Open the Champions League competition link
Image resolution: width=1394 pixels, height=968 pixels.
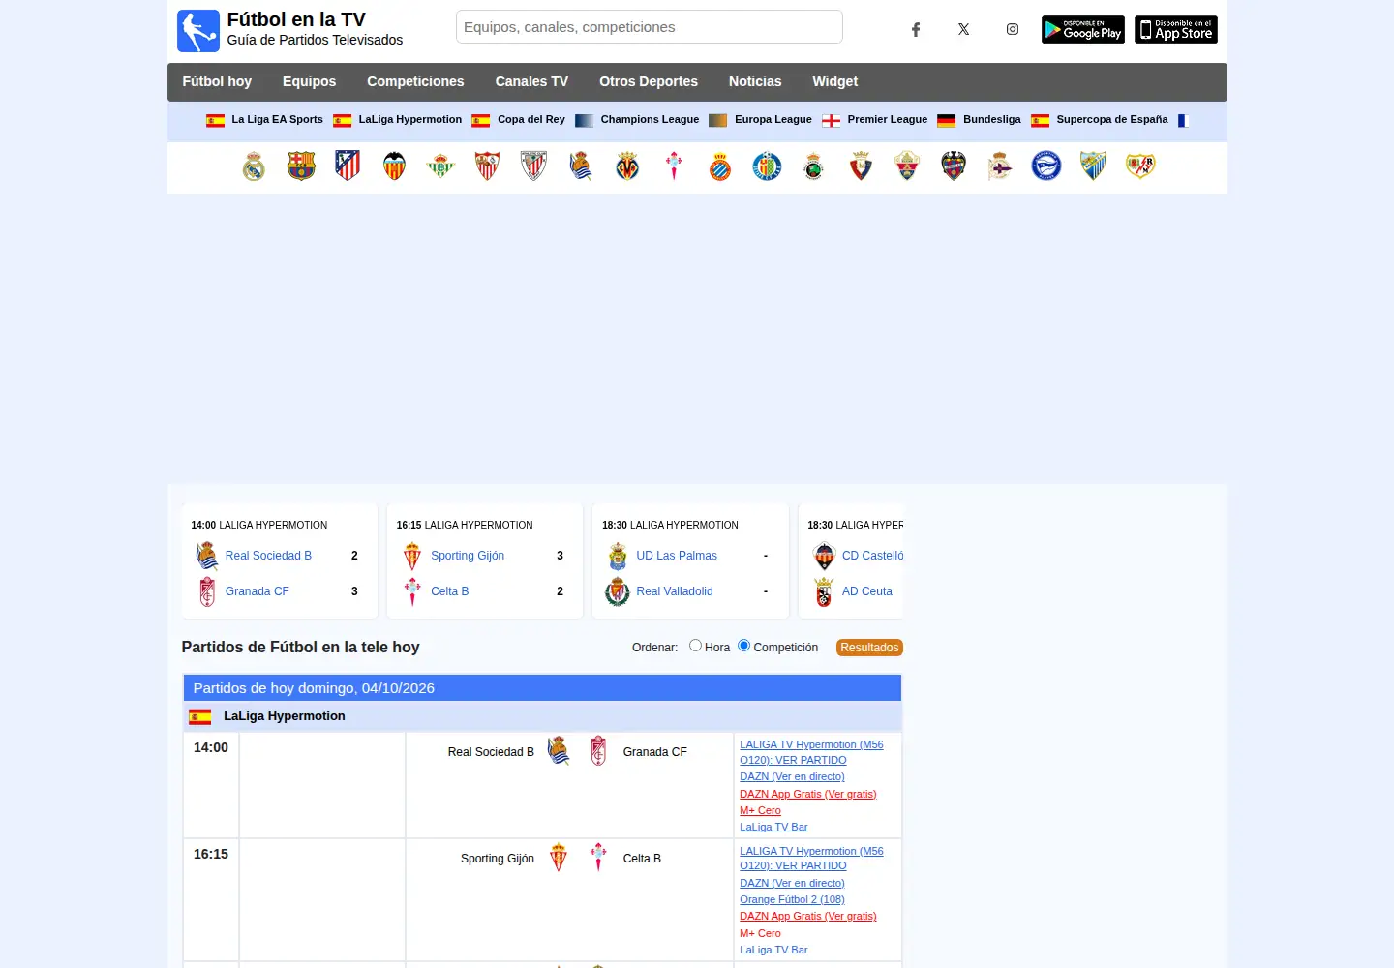[650, 120]
